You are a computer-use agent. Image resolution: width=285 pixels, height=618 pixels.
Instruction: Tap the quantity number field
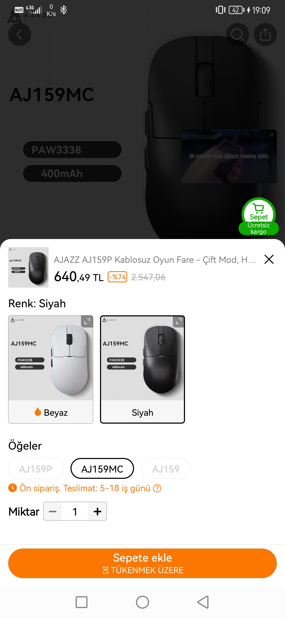[75, 512]
